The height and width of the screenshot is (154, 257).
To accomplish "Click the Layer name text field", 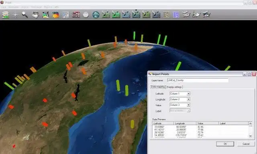I will coord(198,80).
